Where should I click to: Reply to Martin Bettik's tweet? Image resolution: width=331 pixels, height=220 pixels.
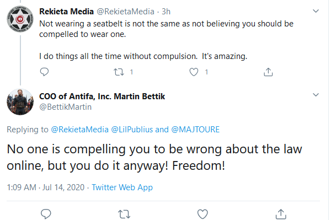46,214
